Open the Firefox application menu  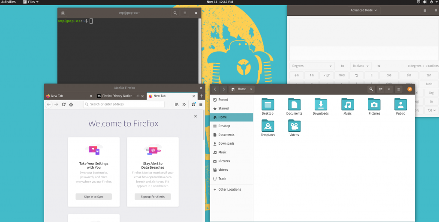(201, 104)
